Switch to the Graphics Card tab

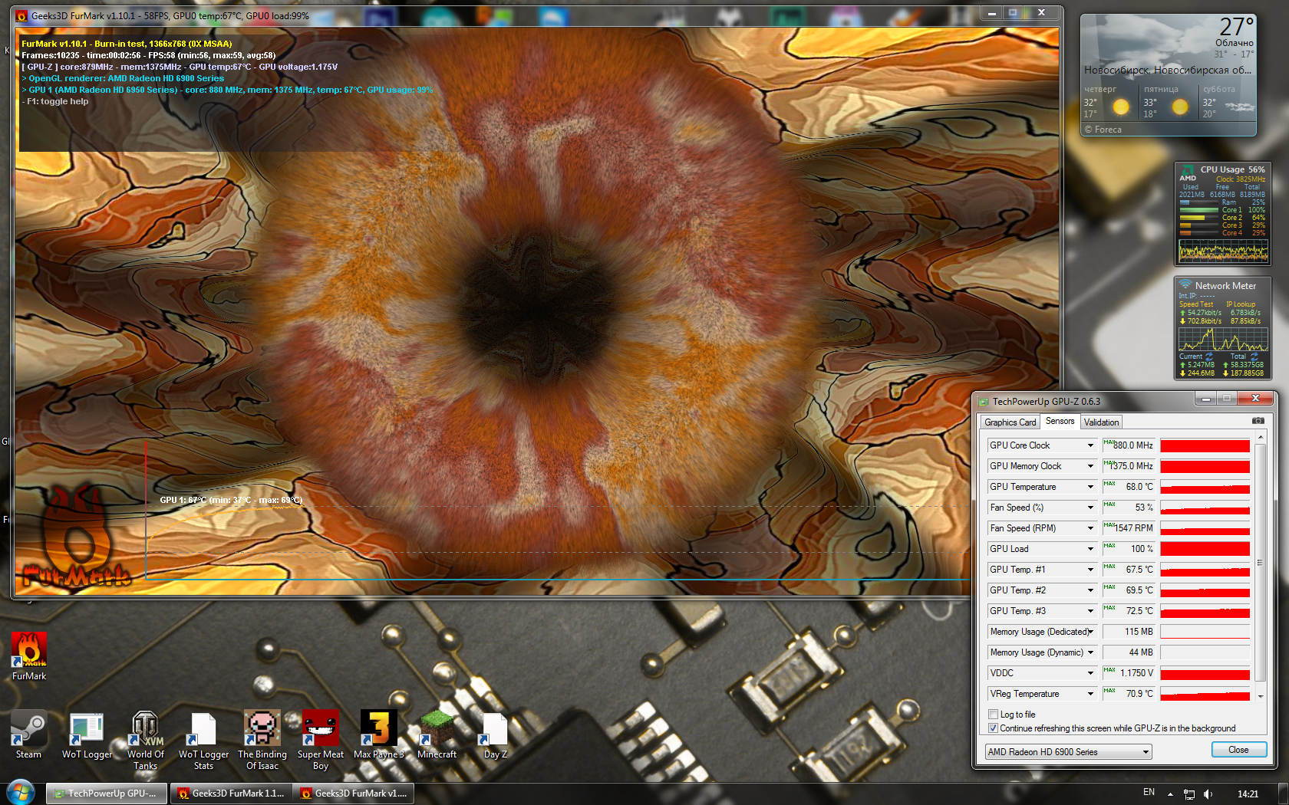tap(1010, 422)
